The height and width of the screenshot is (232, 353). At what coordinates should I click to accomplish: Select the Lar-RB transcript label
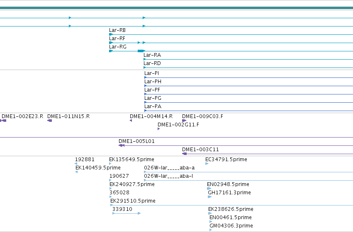coord(117,30)
